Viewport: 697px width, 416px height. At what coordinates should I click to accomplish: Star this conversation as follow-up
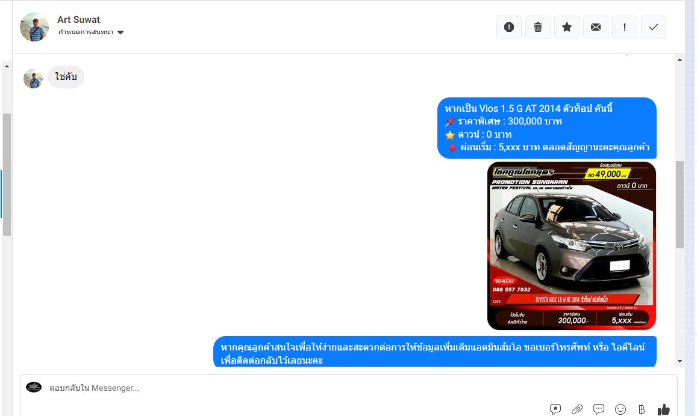[567, 27]
